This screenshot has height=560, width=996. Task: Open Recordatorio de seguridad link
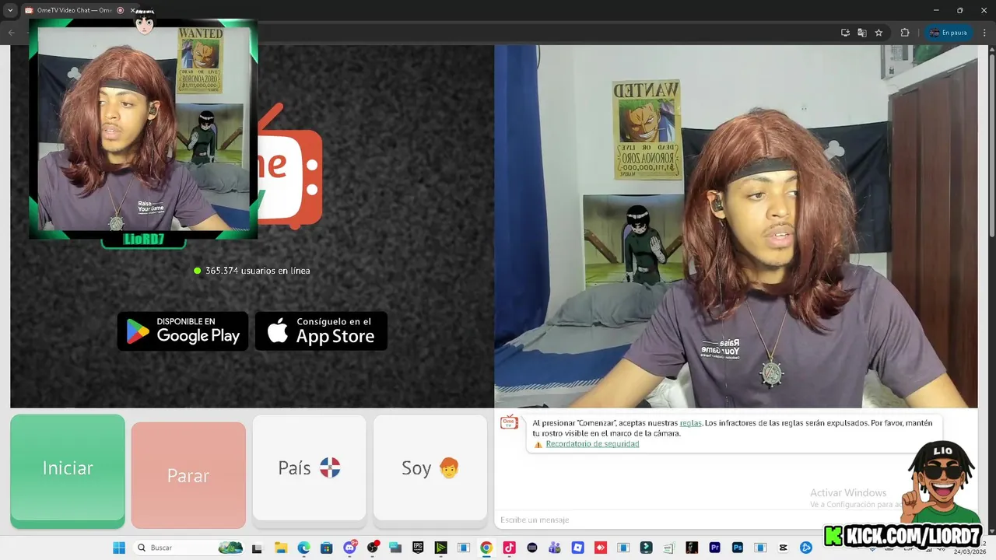tap(592, 443)
